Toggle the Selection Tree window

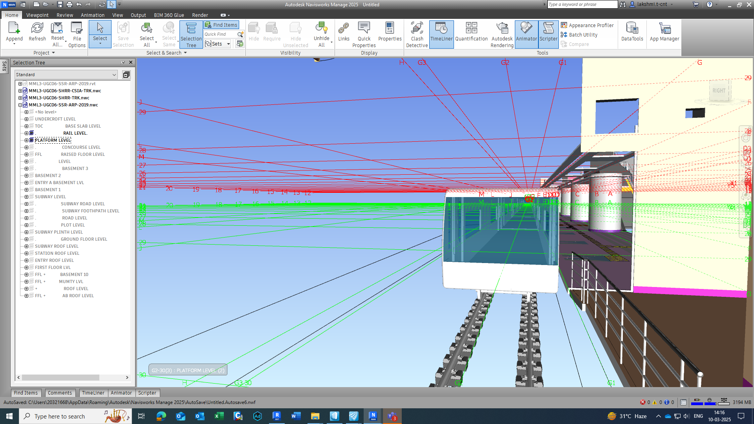(191, 34)
